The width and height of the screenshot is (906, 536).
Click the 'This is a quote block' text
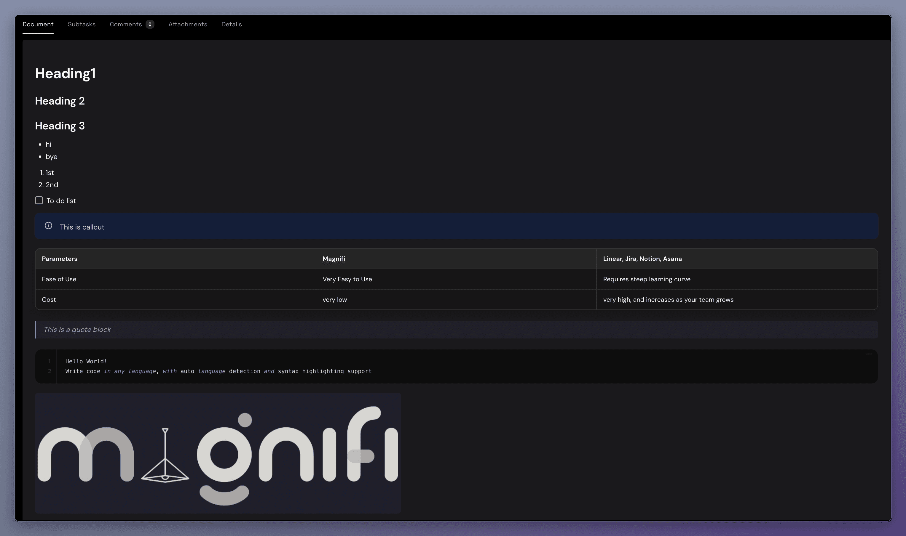pos(77,329)
